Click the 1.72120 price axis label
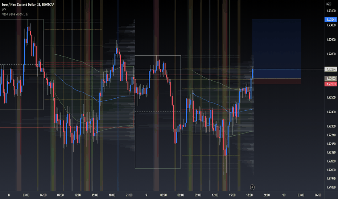This screenshot has height=199, width=338. (x=331, y=152)
